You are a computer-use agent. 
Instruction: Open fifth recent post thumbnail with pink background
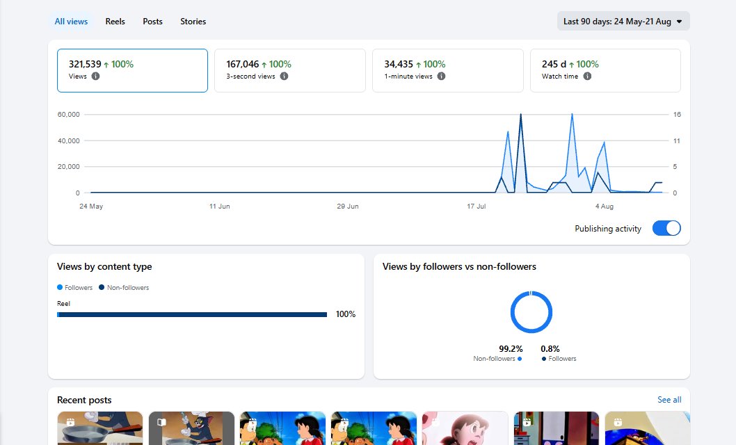(465, 428)
